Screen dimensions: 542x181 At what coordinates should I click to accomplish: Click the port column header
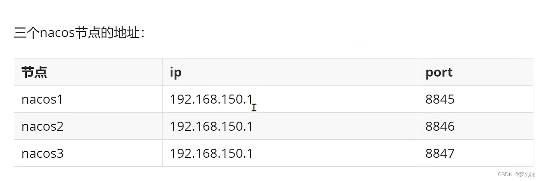[x=475, y=72]
